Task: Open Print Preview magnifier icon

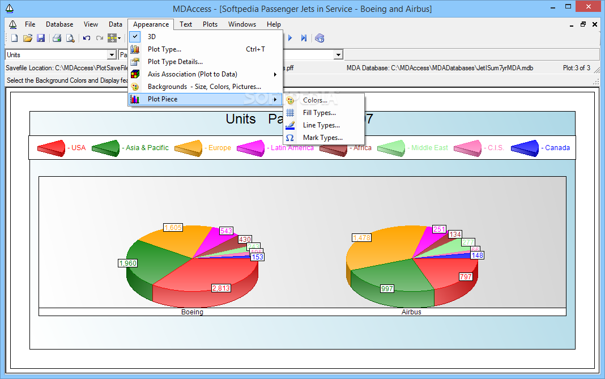Action: click(70, 38)
